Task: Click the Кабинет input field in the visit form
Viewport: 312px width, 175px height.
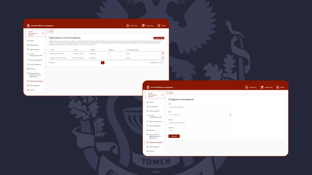Action: click(x=200, y=131)
